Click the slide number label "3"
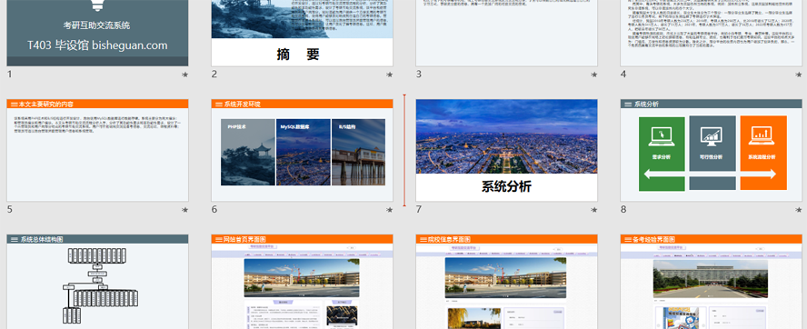The height and width of the screenshot is (329, 807). (419, 75)
